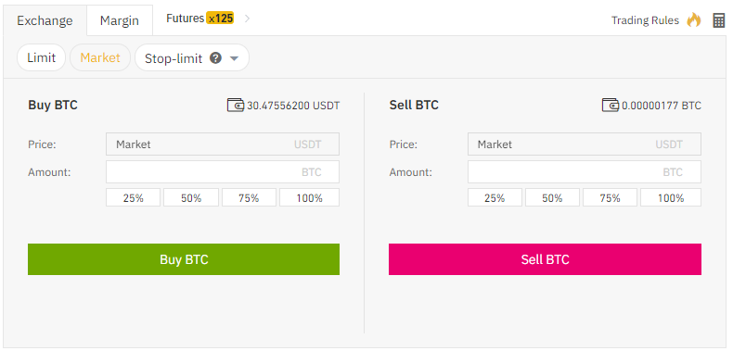This screenshot has width=733, height=351.
Task: Open the calculator icon
Action: [718, 20]
